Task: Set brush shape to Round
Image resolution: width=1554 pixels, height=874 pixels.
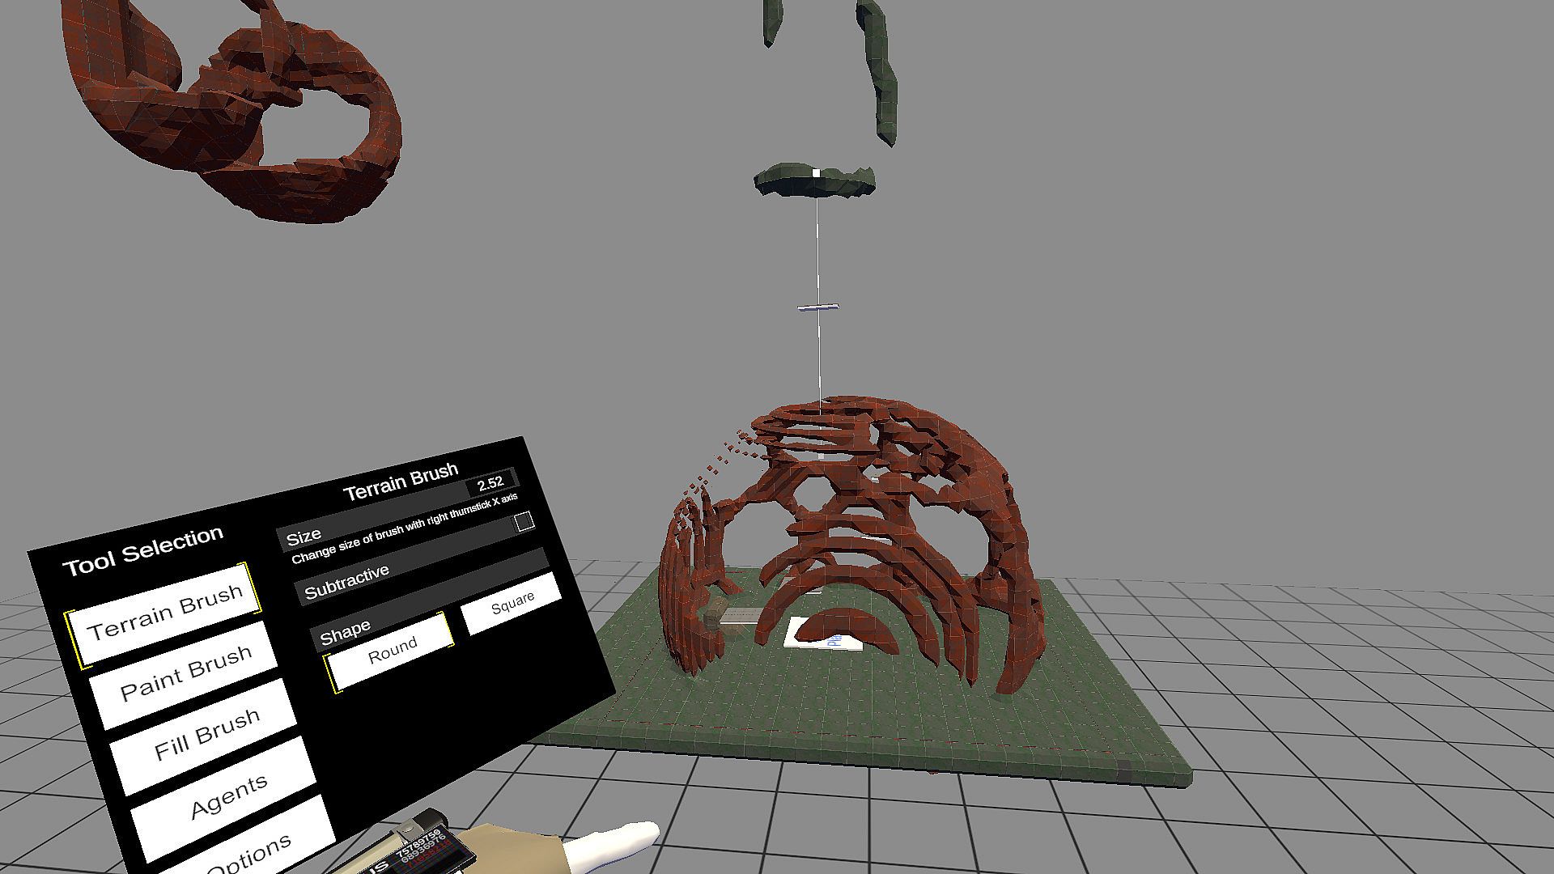Action: coord(392,650)
